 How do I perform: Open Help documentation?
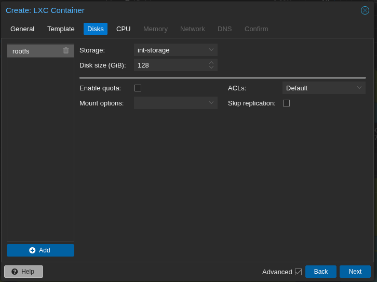pyautogui.click(x=23, y=272)
